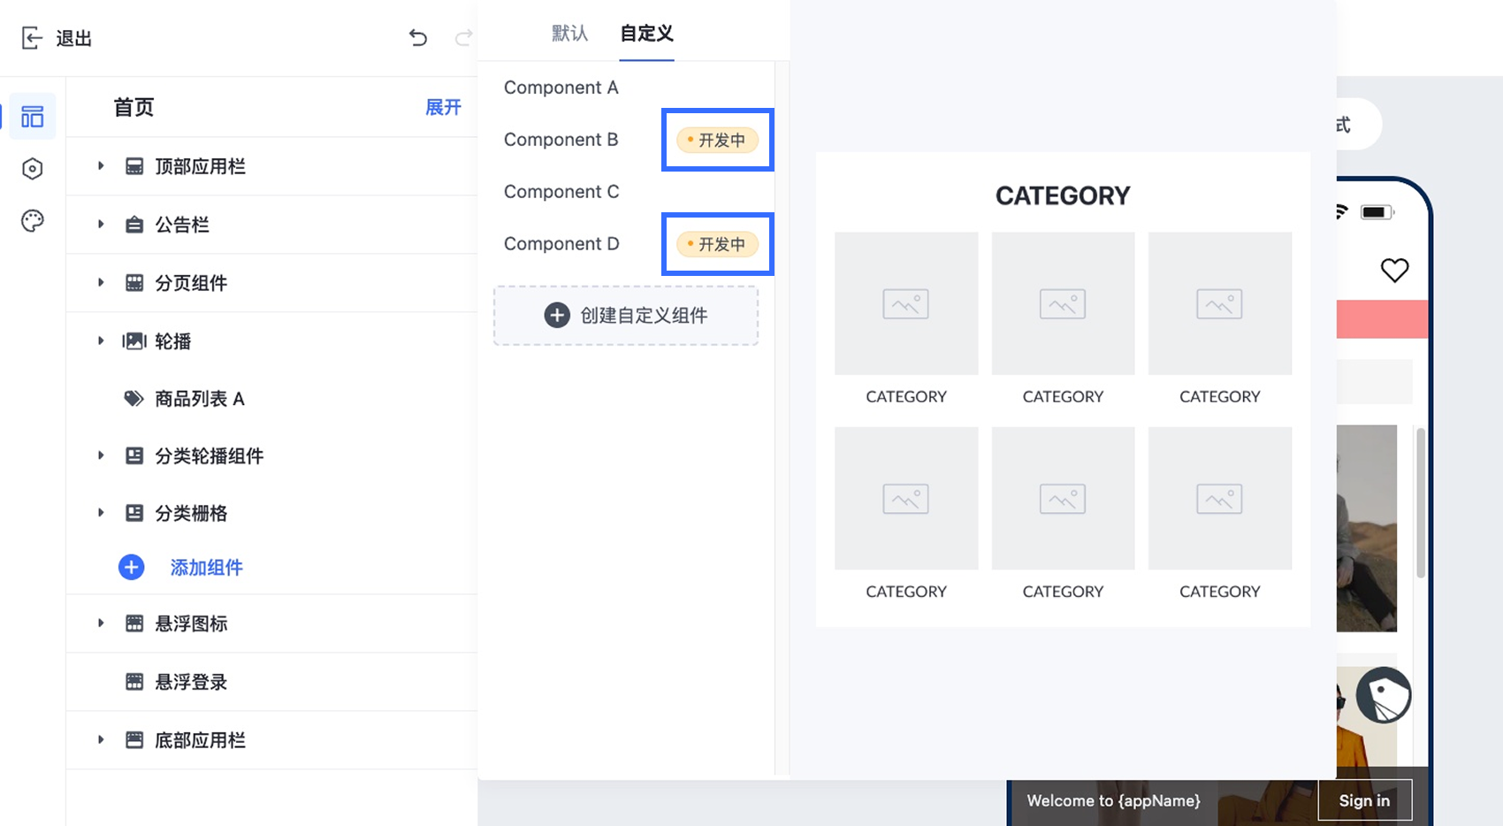Open the theme palette sidebar icon

coord(33,221)
